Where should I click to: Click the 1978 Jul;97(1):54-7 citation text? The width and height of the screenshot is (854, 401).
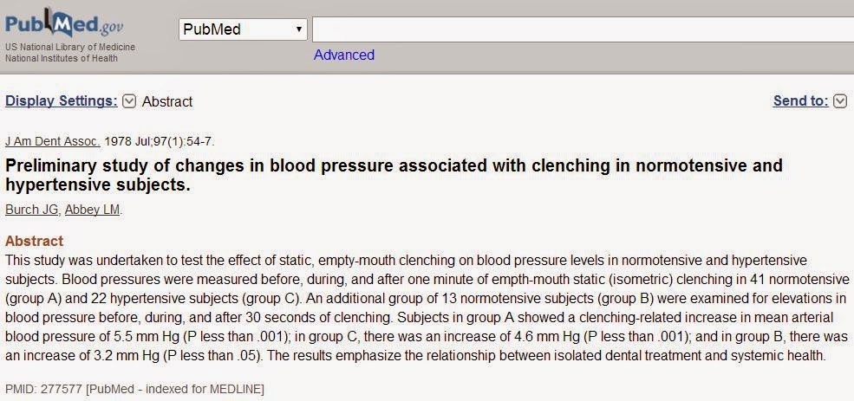159,142
